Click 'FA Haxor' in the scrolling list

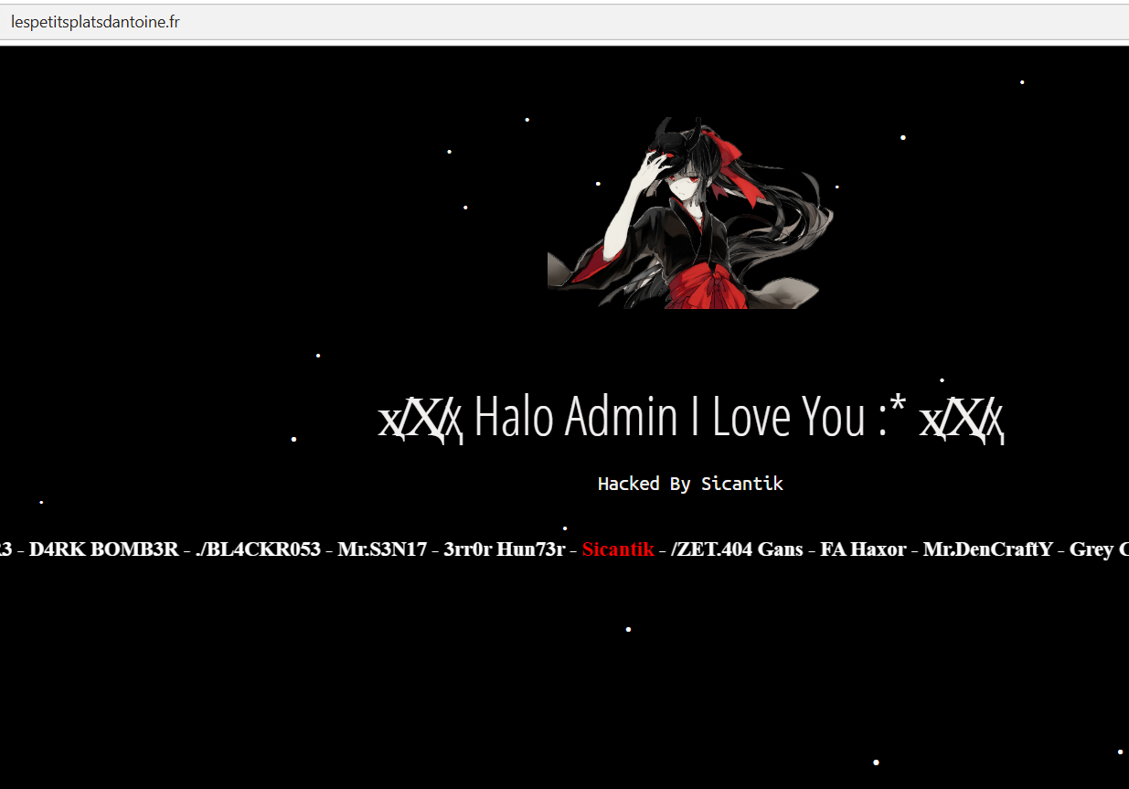(x=863, y=549)
